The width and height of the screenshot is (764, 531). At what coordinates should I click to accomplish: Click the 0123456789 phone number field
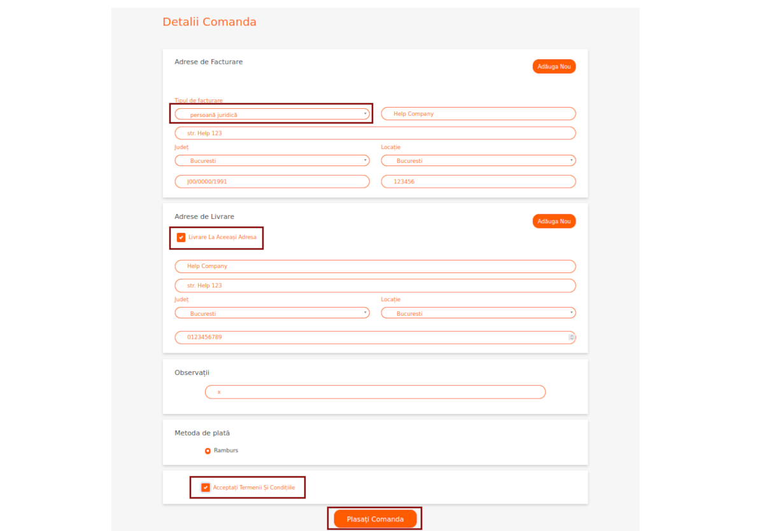coord(375,337)
